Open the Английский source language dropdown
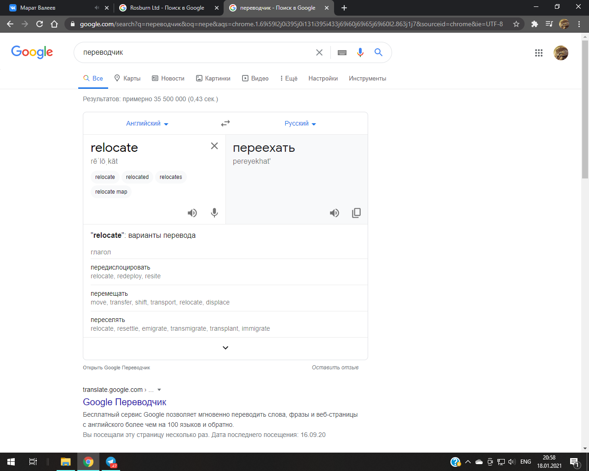 click(x=147, y=123)
